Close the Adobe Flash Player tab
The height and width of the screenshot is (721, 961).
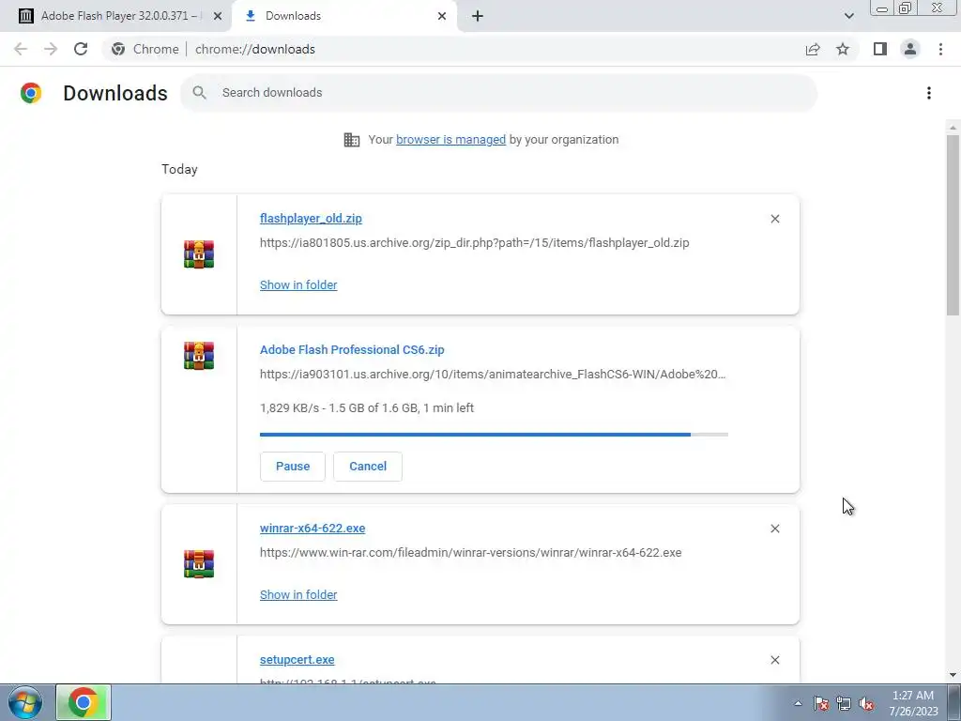(x=217, y=16)
